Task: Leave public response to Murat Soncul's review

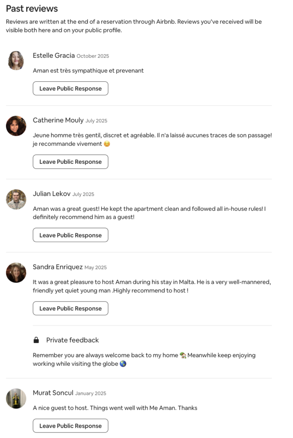Action: [x=71, y=426]
